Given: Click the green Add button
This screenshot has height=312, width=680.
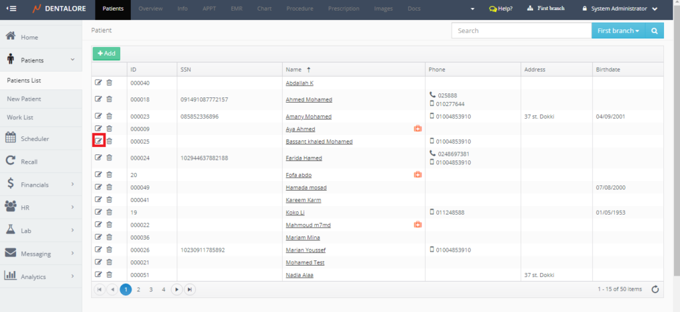Looking at the screenshot, I should coord(106,53).
